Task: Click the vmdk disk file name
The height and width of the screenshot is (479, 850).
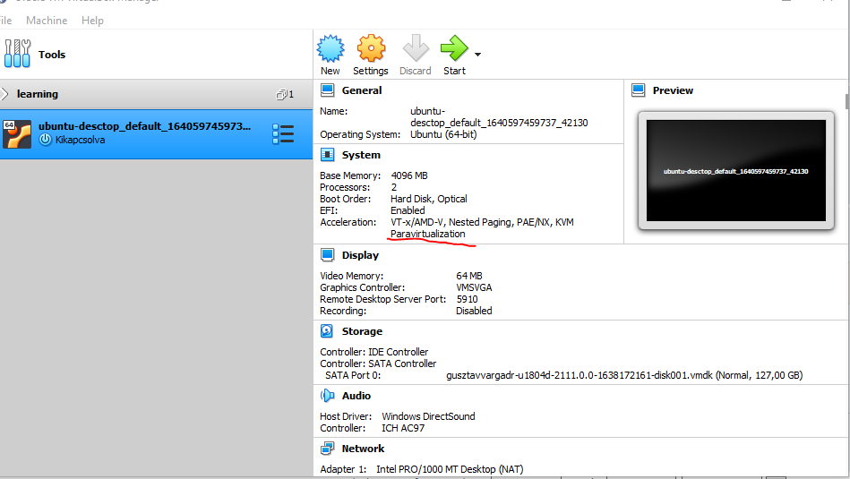Action: pyautogui.click(x=580, y=375)
